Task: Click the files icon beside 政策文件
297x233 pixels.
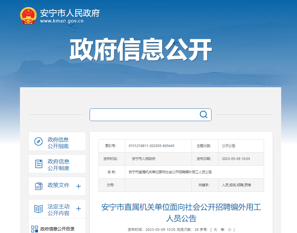Action: point(39,186)
